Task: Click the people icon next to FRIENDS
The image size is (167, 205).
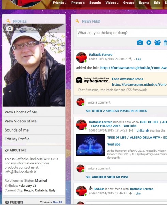Action: (7, 202)
